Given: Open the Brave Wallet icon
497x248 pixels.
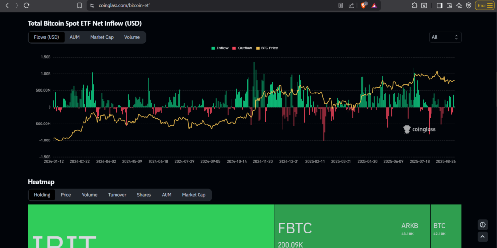Looking at the screenshot, I should tap(449, 5).
